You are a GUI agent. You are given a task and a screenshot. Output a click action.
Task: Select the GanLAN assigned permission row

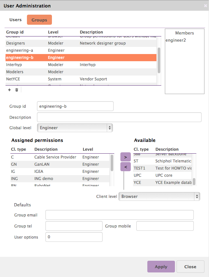60,164
